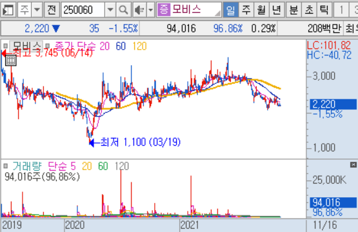Close the volume panel with x icon
The height and width of the screenshot is (232, 358).
(353, 165)
